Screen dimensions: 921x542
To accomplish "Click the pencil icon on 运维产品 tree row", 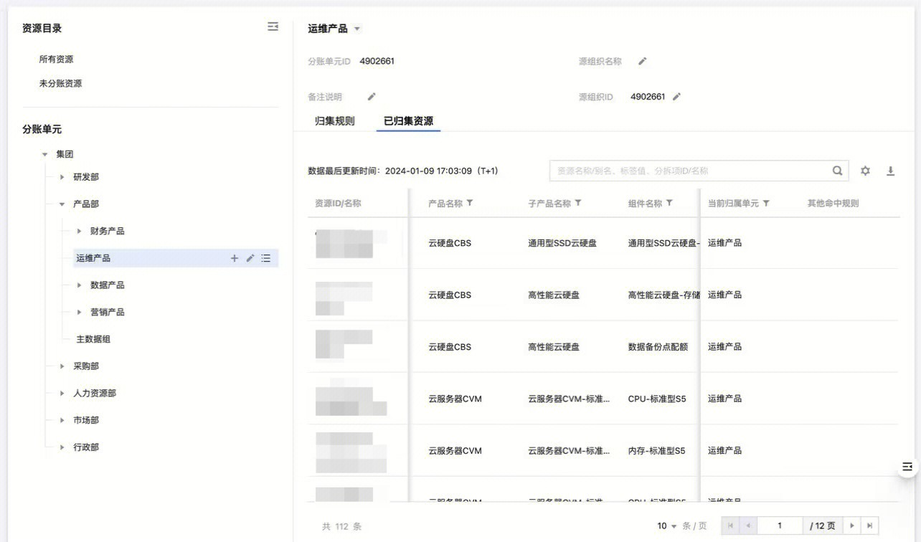I will point(250,258).
